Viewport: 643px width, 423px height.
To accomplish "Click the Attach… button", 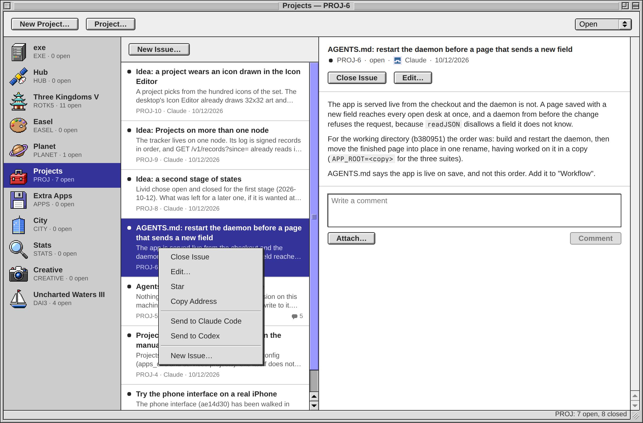I will 351,238.
